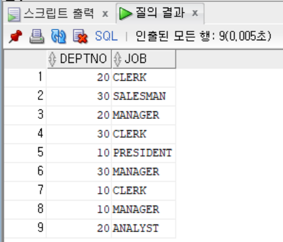This screenshot has width=283, height=242.
Task: Close the 질의 결과 tab with its x
Action: tap(195, 13)
